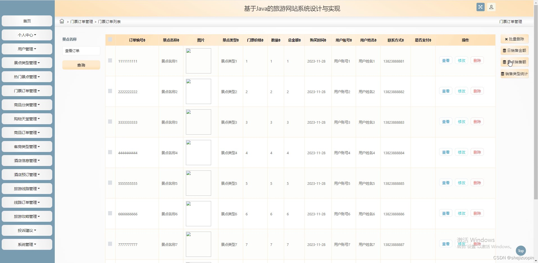Expand 热门景点管理 sidebar menu

pyautogui.click(x=27, y=77)
